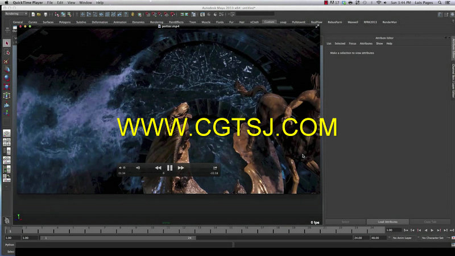The height and width of the screenshot is (256, 455).
Task: Play Maya animation backwards
Action: pos(425,230)
